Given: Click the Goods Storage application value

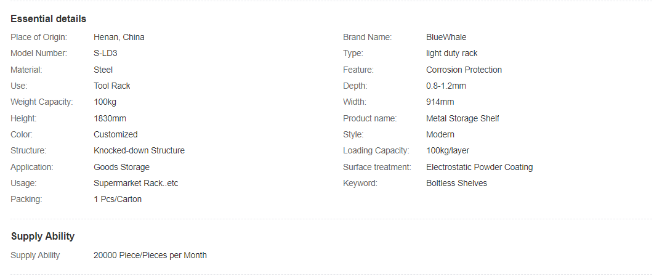Looking at the screenshot, I should click(x=121, y=167).
